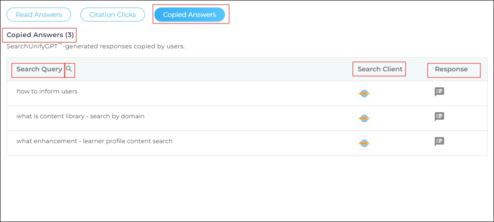Select 'what enhancement - learner profile content search'
Image resolution: width=494 pixels, height=222 pixels.
click(94, 141)
